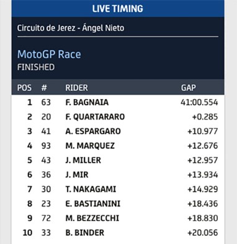Image resolution: width=237 pixels, height=244 pixels.
Task: Select rider F. BAGNAIA row
Action: (x=118, y=102)
